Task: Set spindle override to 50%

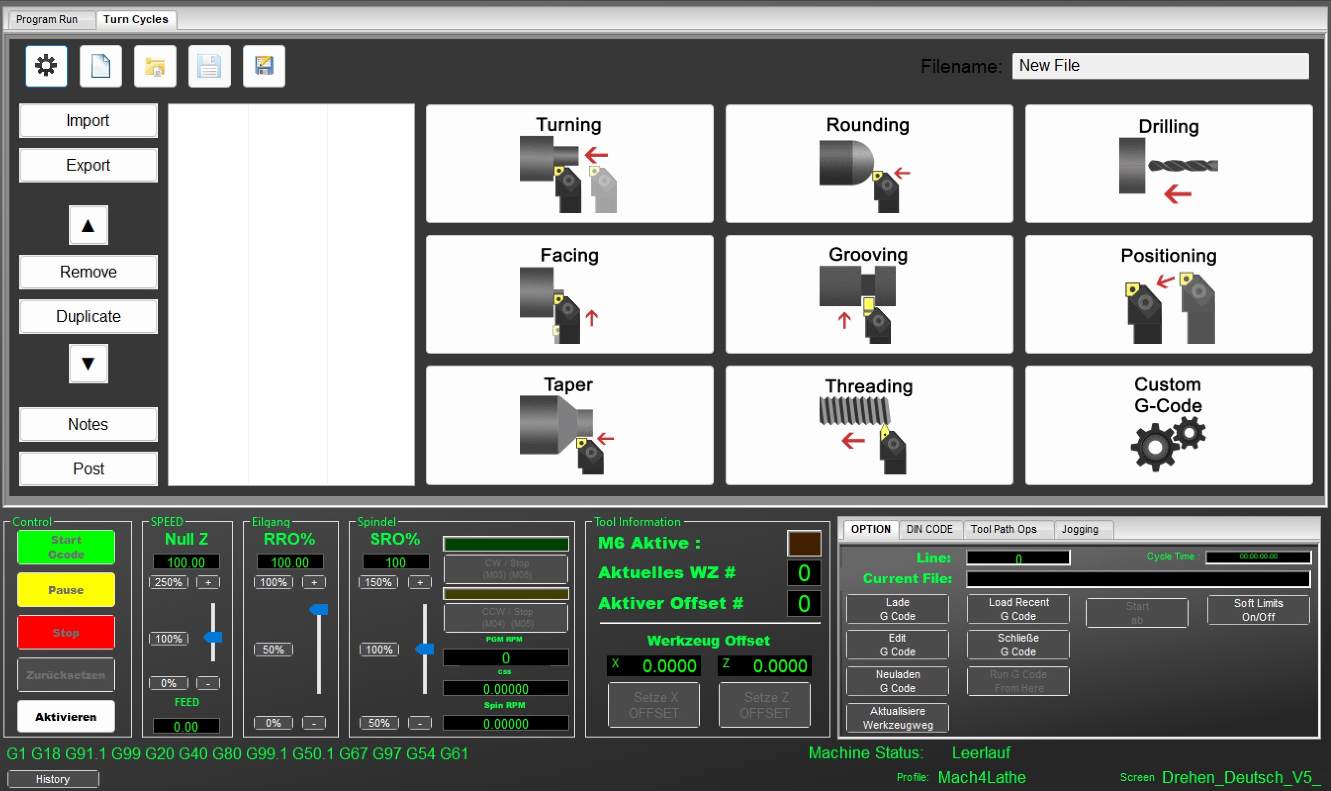Action: [379, 723]
